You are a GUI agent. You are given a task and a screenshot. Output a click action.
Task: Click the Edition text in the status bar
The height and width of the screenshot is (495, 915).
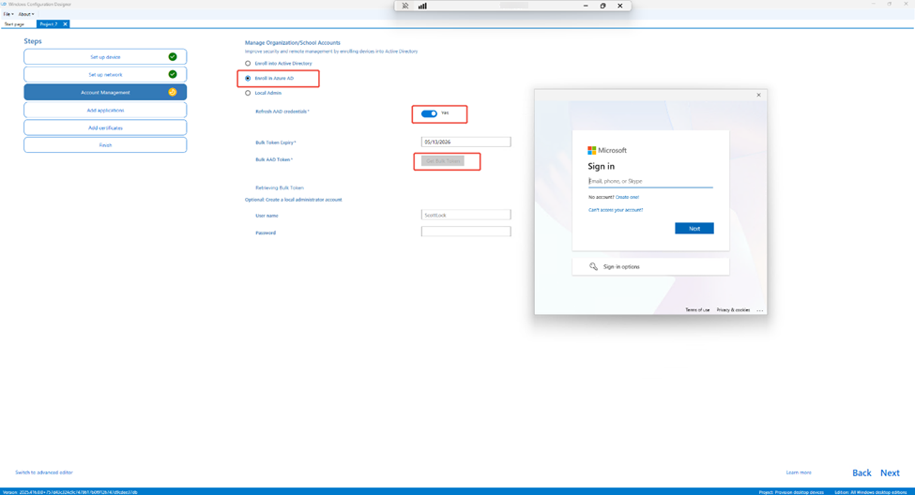click(871, 492)
